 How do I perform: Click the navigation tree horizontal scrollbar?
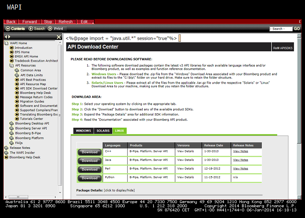coord(19,197)
